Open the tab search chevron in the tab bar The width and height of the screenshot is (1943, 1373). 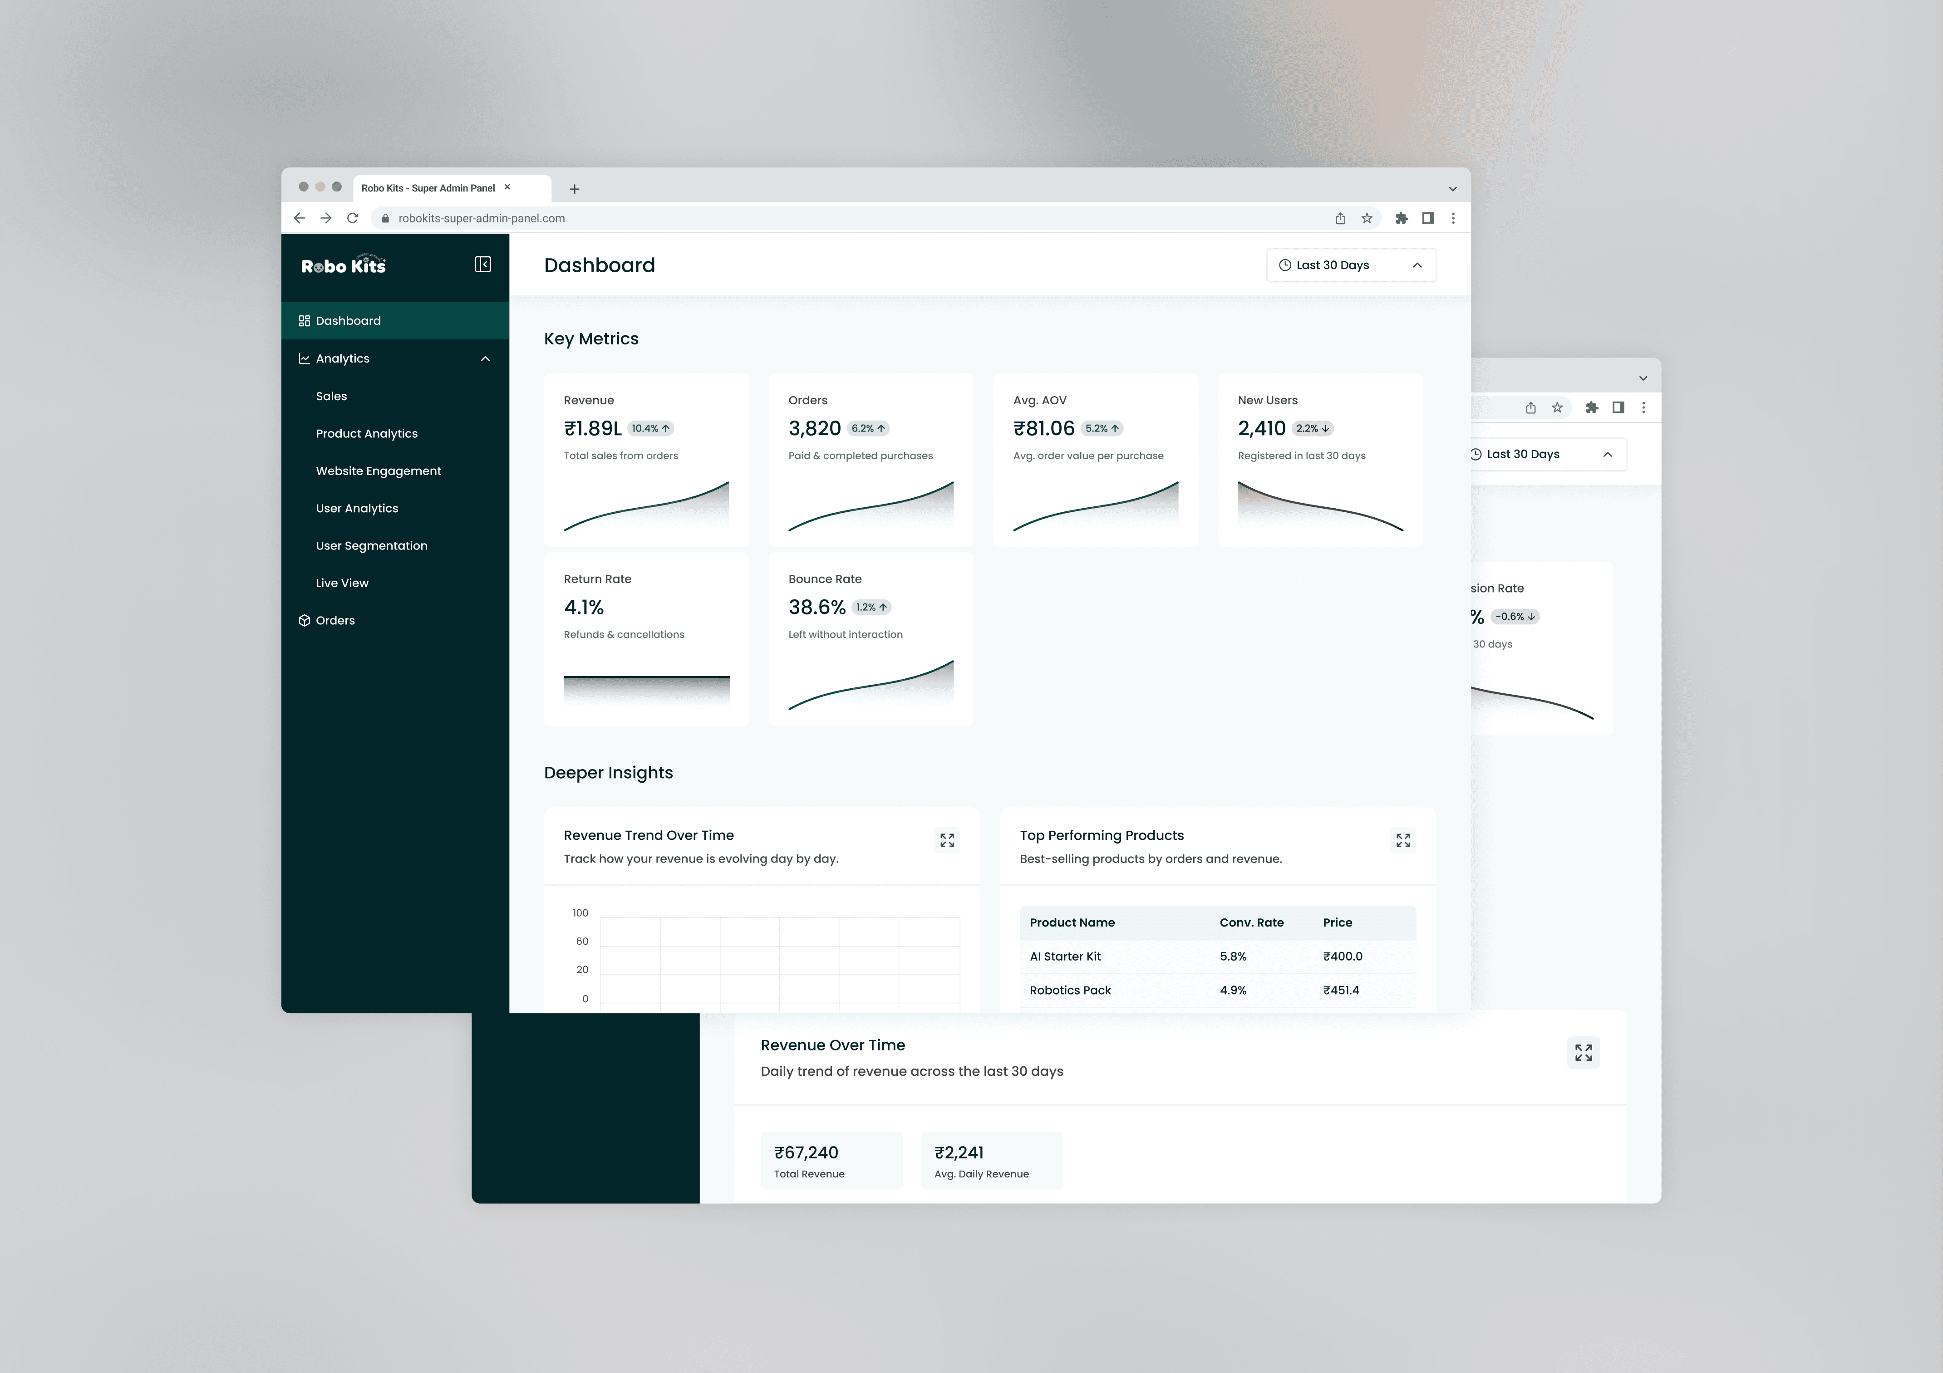(1452, 189)
